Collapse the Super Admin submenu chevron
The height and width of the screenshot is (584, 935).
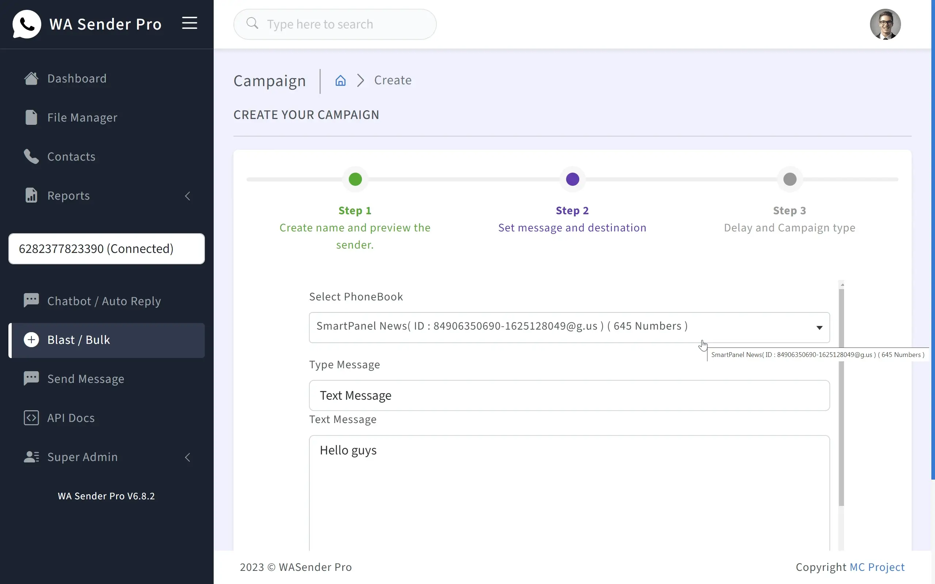188,457
